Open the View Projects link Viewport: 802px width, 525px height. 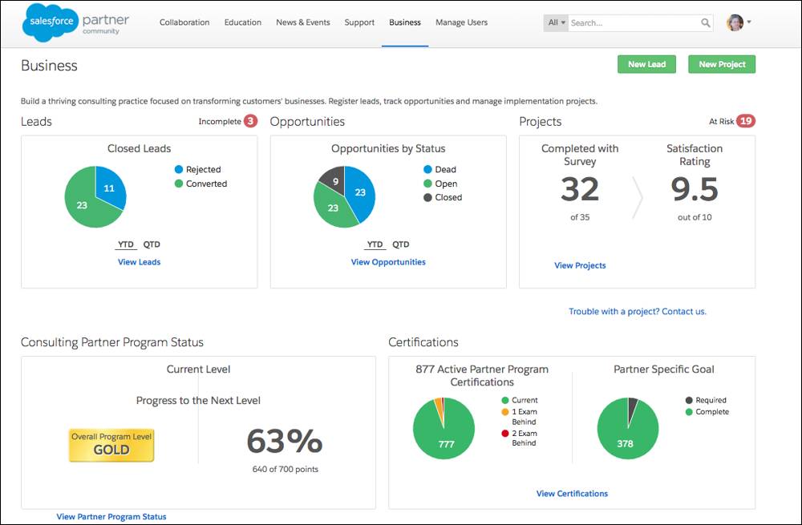click(580, 265)
